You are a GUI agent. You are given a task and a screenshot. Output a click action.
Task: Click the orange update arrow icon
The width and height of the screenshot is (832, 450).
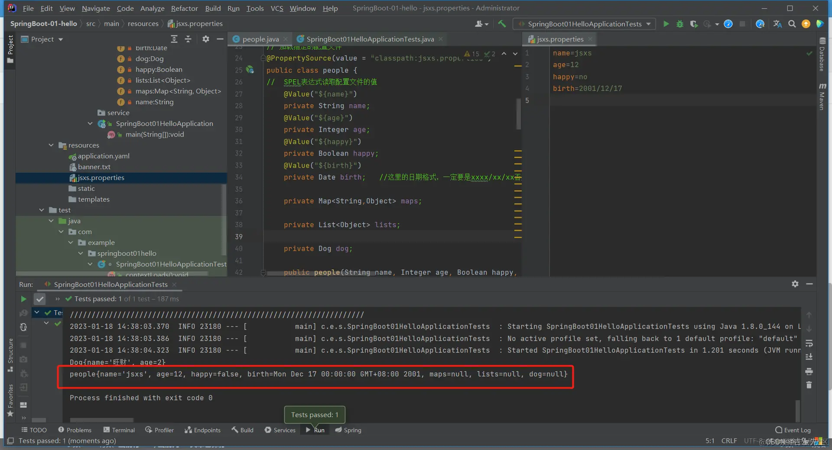(806, 24)
